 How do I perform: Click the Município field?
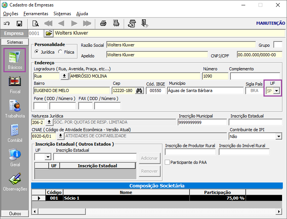205,90
